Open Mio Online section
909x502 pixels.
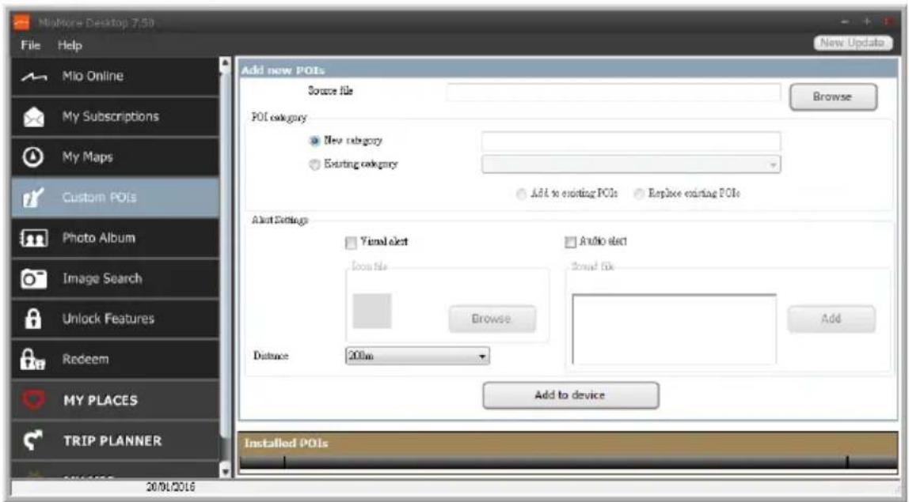(116, 77)
